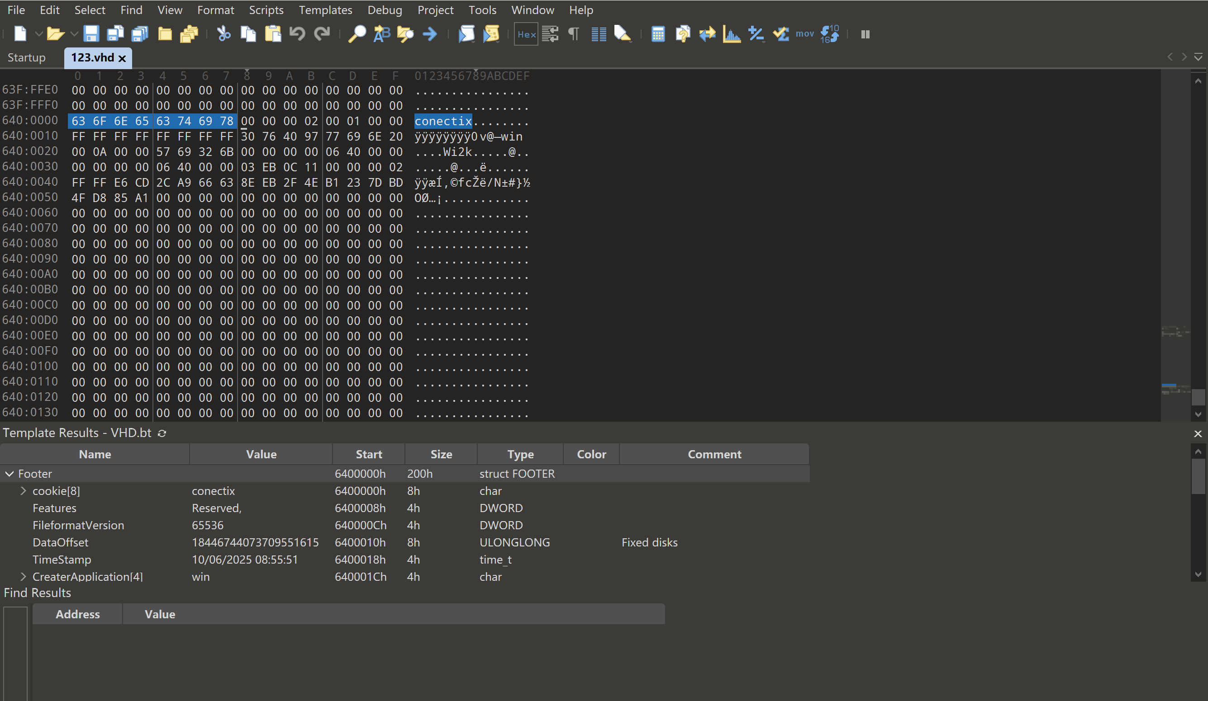Click the Run Template icon
The width and height of the screenshot is (1208, 701).
(491, 34)
